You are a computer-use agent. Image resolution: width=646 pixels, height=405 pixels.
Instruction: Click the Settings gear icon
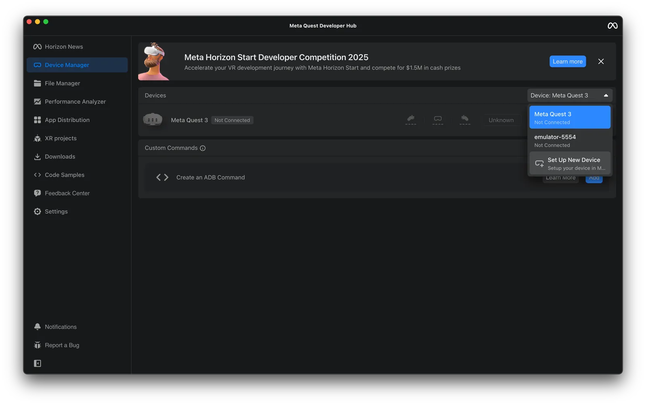[x=38, y=212]
